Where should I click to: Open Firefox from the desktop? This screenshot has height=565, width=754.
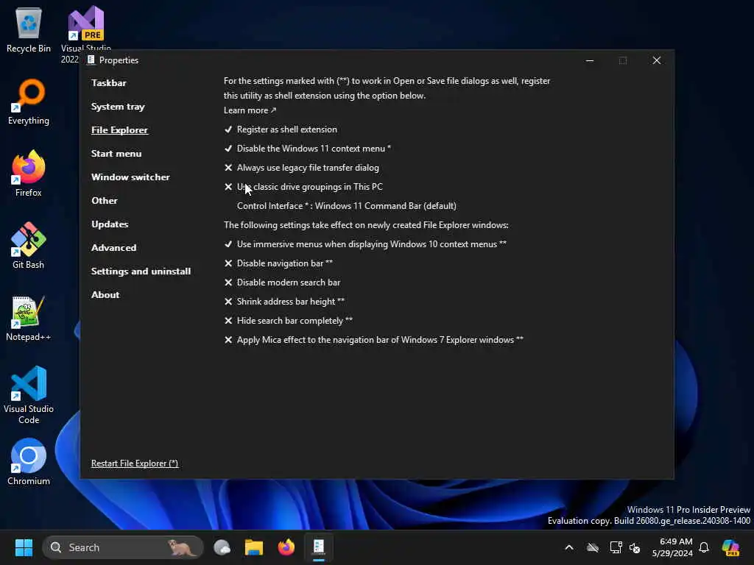point(29,174)
